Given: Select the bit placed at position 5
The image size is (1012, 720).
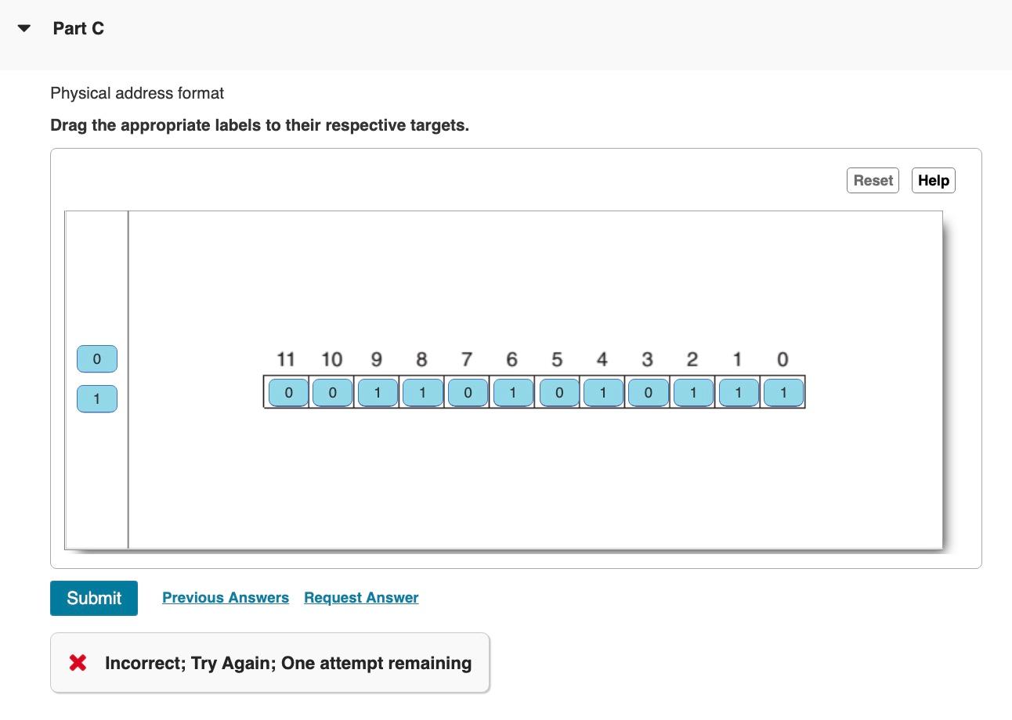Looking at the screenshot, I should (558, 392).
